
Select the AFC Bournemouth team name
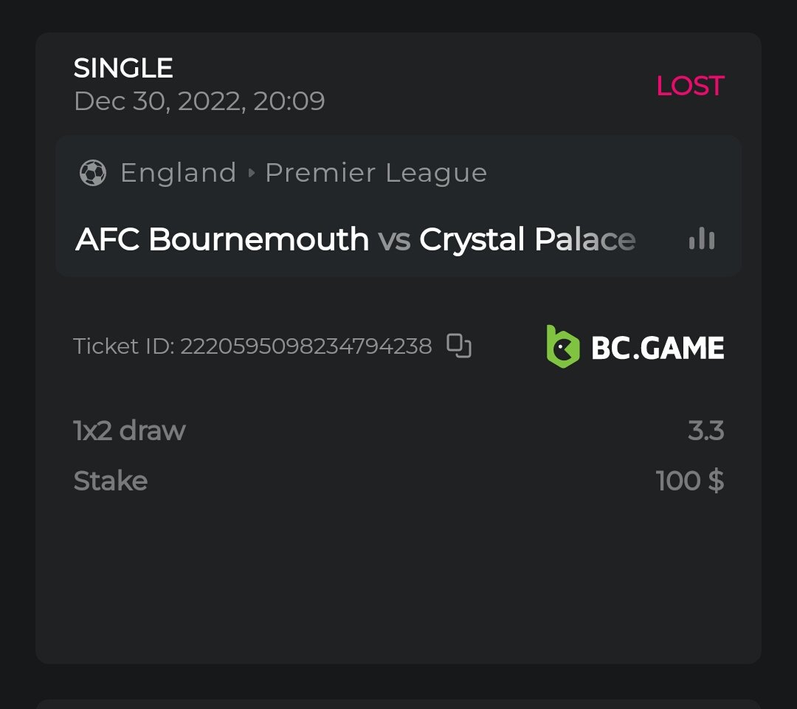pos(222,239)
